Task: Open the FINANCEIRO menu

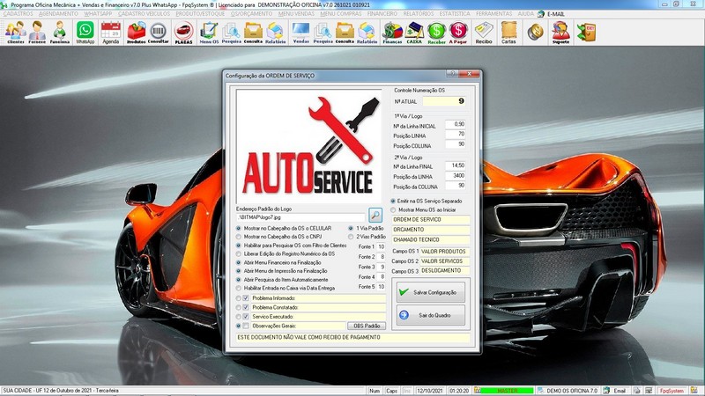Action: point(383,14)
